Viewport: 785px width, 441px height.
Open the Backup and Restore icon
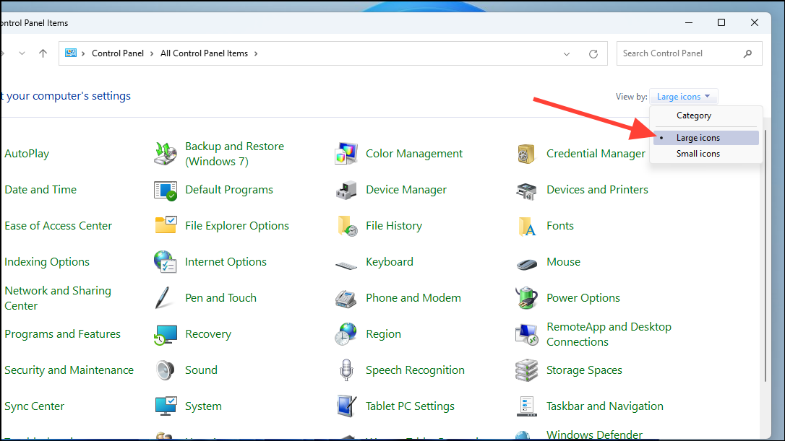point(166,154)
